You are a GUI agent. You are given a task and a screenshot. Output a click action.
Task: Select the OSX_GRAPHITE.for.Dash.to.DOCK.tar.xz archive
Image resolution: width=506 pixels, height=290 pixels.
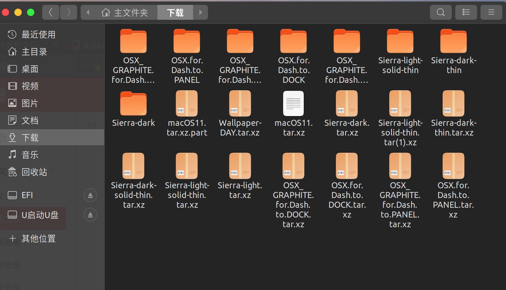click(293, 191)
